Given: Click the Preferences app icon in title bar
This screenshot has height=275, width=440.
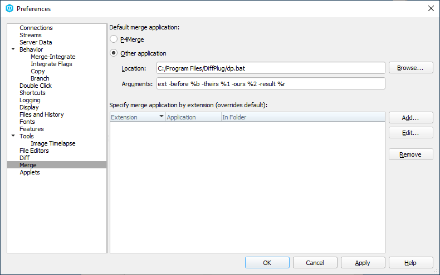Looking at the screenshot, I should 9,8.
